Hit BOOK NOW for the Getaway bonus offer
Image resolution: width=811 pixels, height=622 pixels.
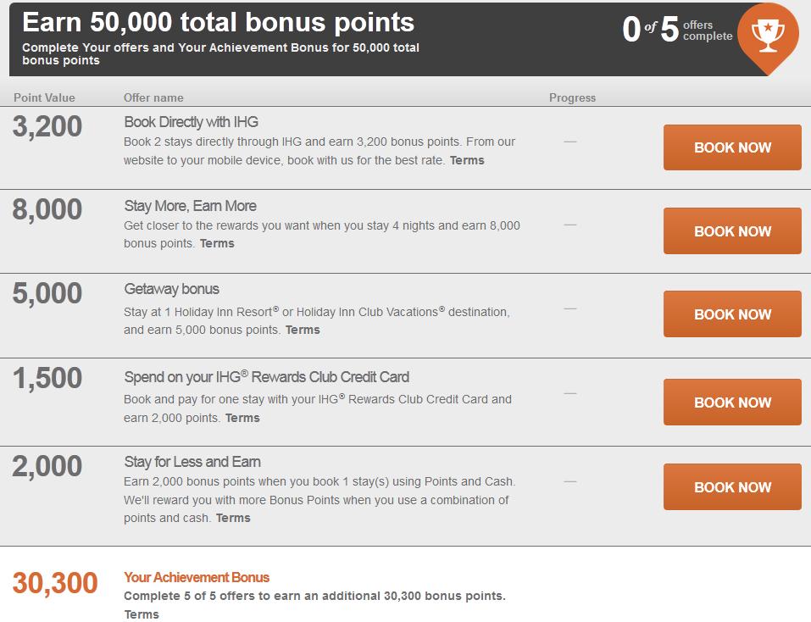[x=732, y=314]
